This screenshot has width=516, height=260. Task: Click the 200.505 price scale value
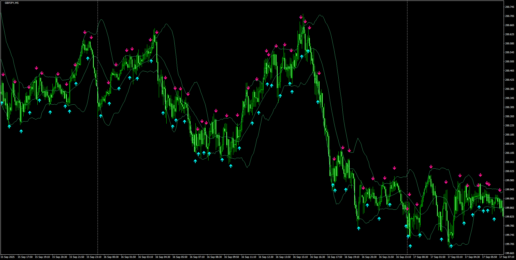point(510,62)
